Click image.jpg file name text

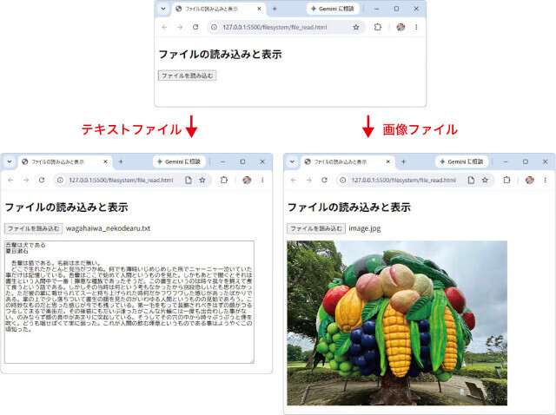click(365, 228)
